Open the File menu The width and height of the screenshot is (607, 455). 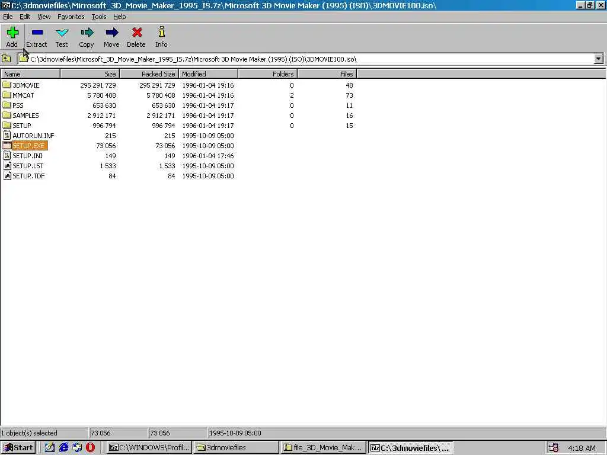point(8,17)
